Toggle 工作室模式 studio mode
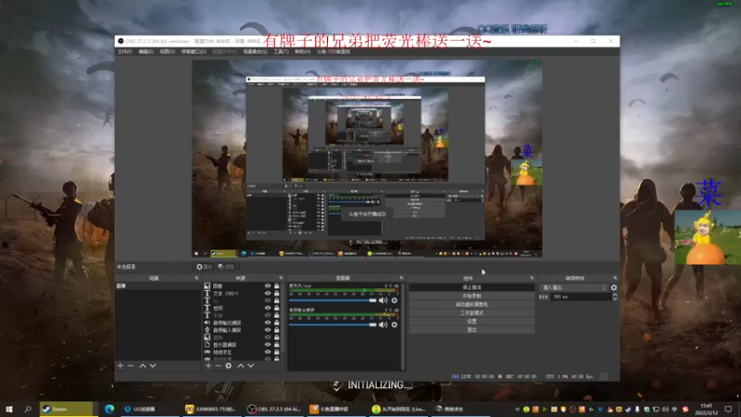 coord(471,313)
